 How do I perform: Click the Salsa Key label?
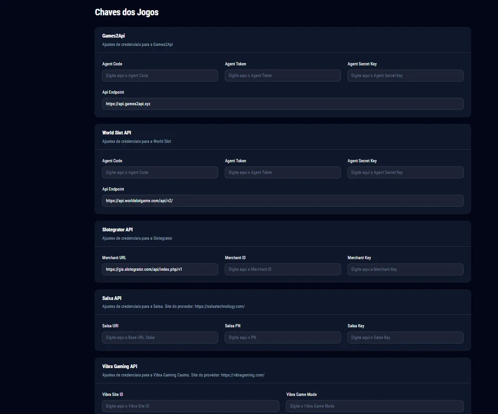[x=356, y=326]
